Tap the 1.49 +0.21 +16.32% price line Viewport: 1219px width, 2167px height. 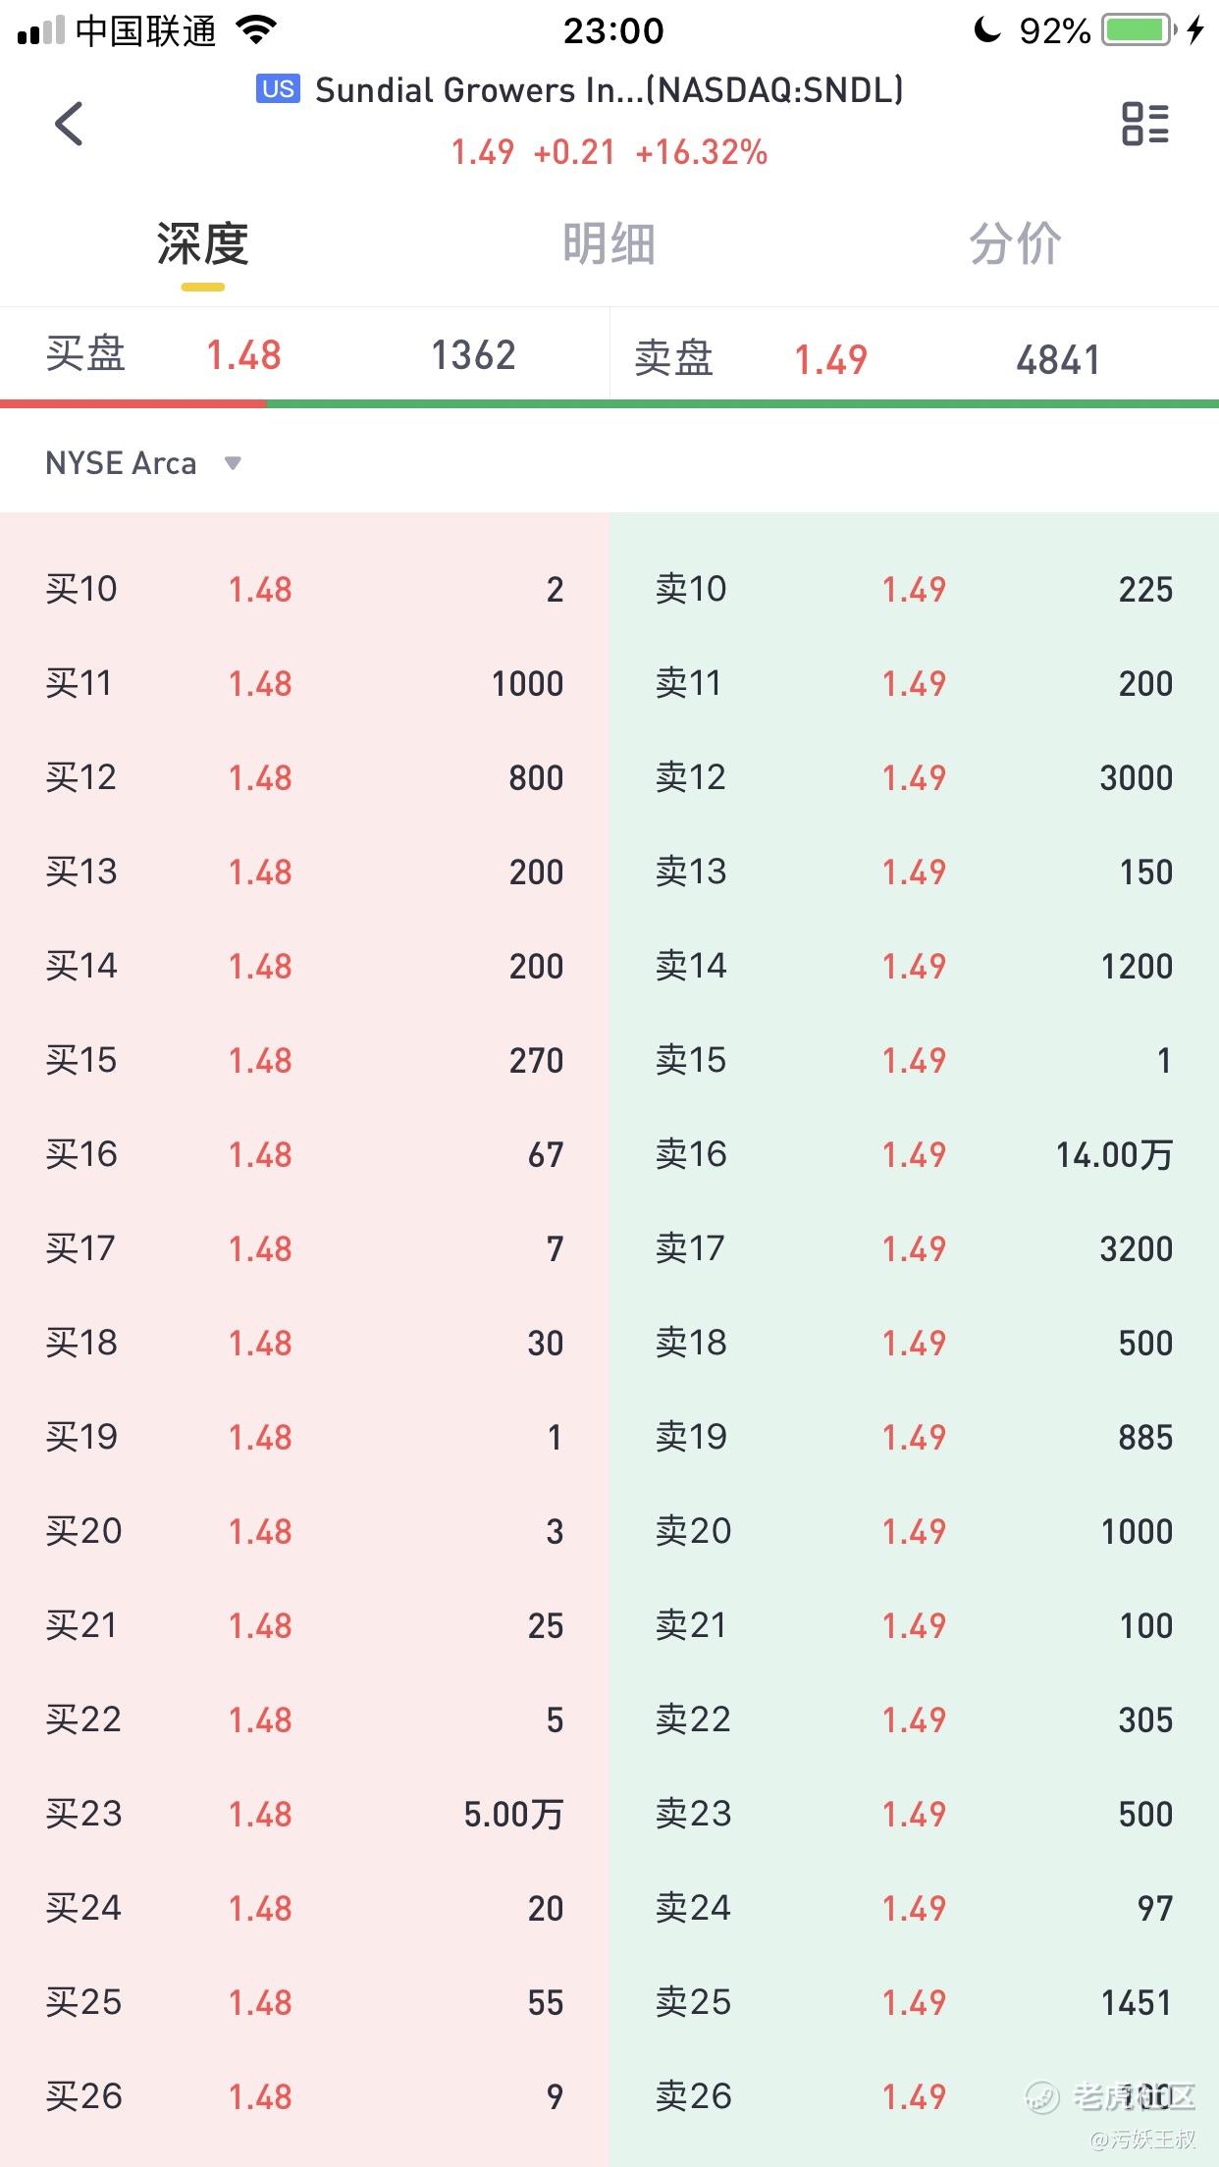coord(609,152)
